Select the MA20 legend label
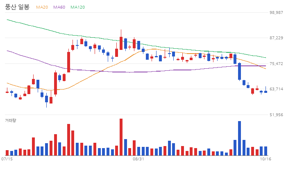Image resolution: width=295 pixels, height=180 pixels. 42,7
